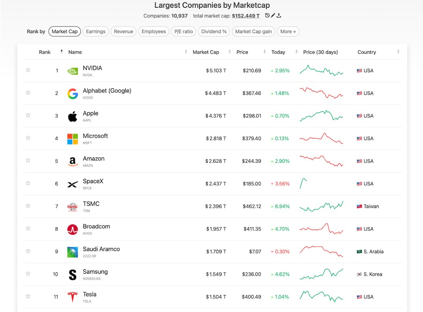Click the $152.449 T total market cap link
Image resolution: width=423 pixels, height=312 pixels.
[x=245, y=16]
